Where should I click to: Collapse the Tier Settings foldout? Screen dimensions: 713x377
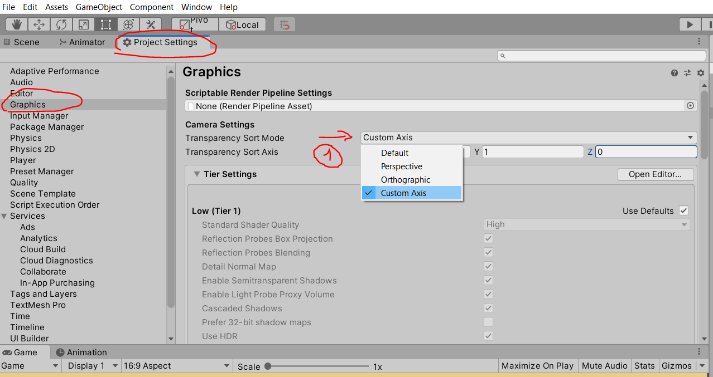(x=197, y=174)
